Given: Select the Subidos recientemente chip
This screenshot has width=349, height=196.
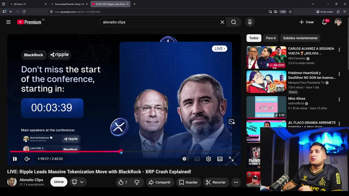Looking at the screenshot, I should click(x=300, y=38).
